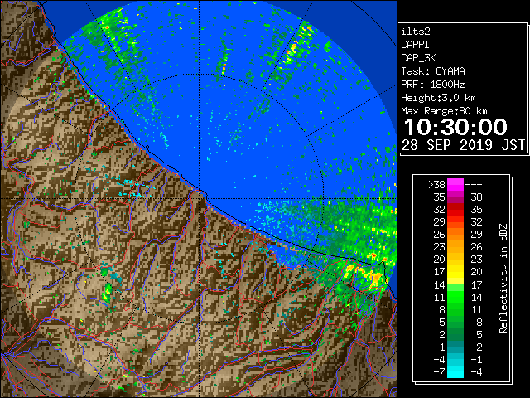Click the 'Reflectivity in dBZ' legend title
This screenshot has height=398, width=530.
tap(503, 279)
